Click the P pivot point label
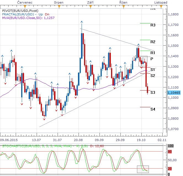 click(x=152, y=59)
